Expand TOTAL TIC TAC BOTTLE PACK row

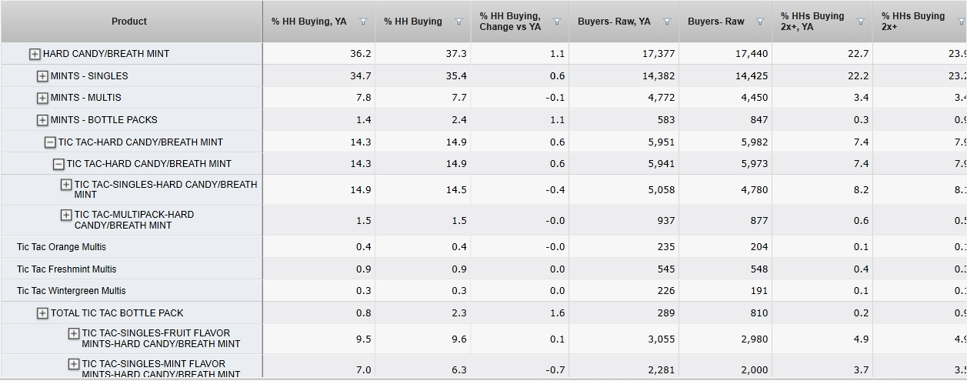(x=43, y=313)
